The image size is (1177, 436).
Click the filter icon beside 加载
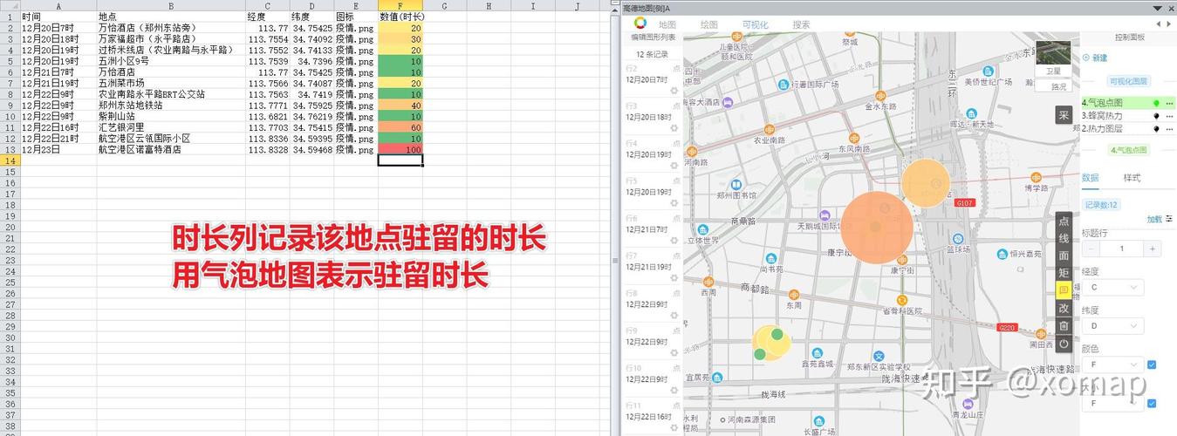[1169, 218]
